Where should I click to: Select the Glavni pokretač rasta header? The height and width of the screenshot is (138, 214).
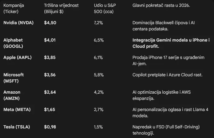tap(161, 6)
